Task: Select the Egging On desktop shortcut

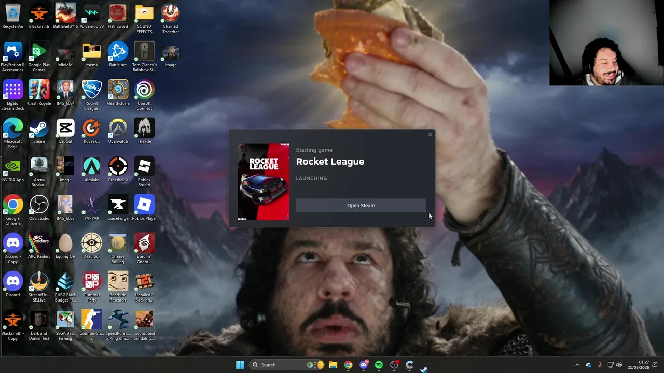Action: coord(65,247)
